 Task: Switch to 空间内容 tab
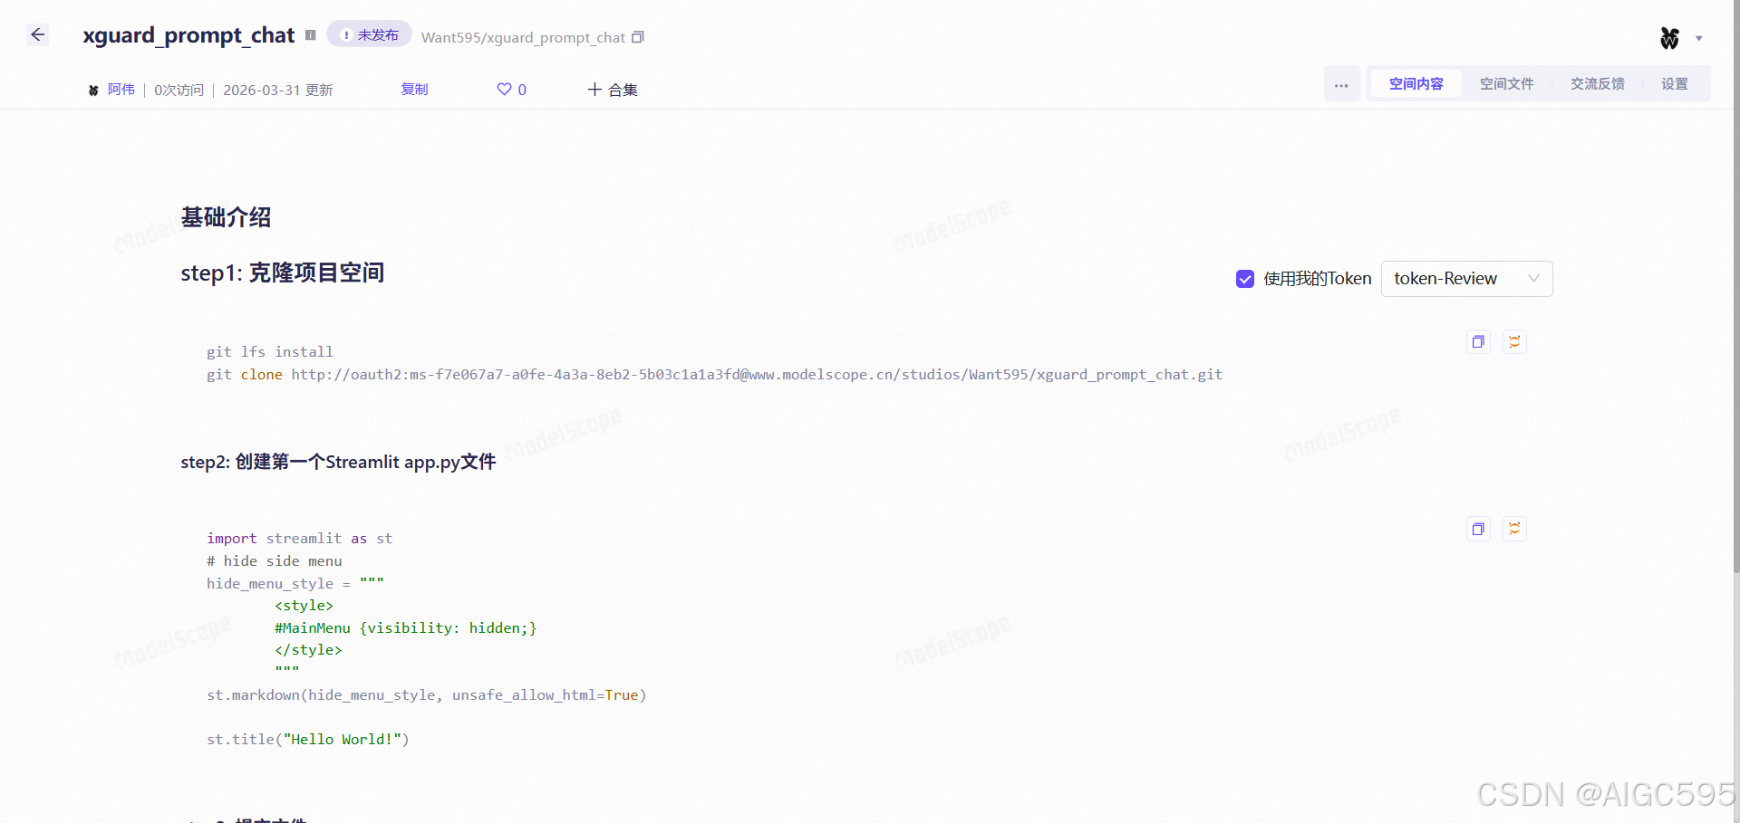(1416, 83)
